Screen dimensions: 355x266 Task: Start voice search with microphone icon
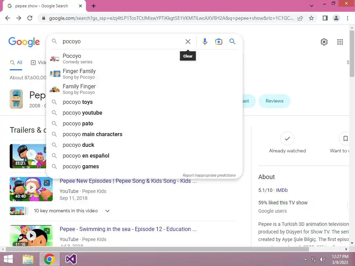[205, 42]
